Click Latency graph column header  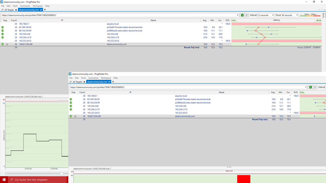click(276, 20)
